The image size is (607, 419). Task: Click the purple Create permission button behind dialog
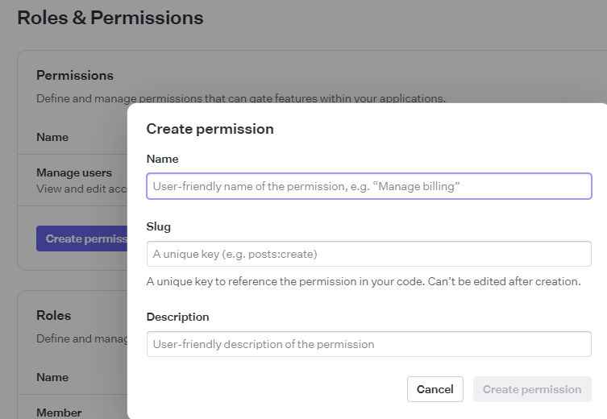pyautogui.click(x=82, y=239)
